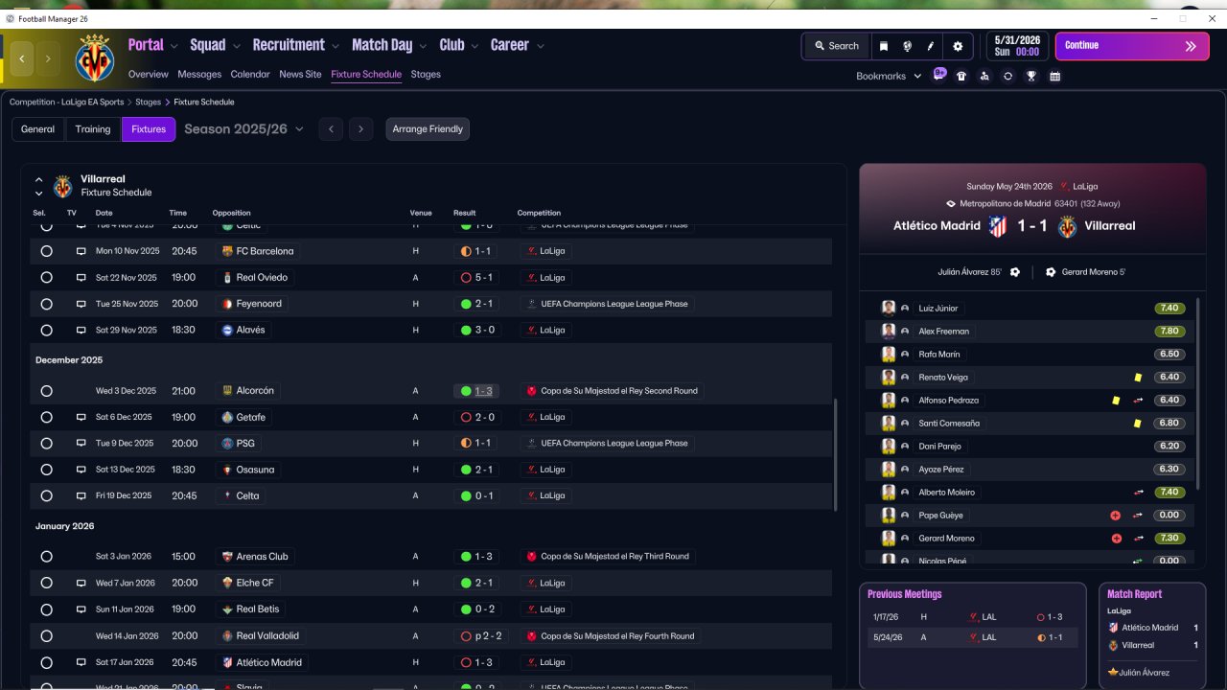This screenshot has height=690, width=1227.
Task: Expand the Squad menu chevron
Action: [236, 46]
